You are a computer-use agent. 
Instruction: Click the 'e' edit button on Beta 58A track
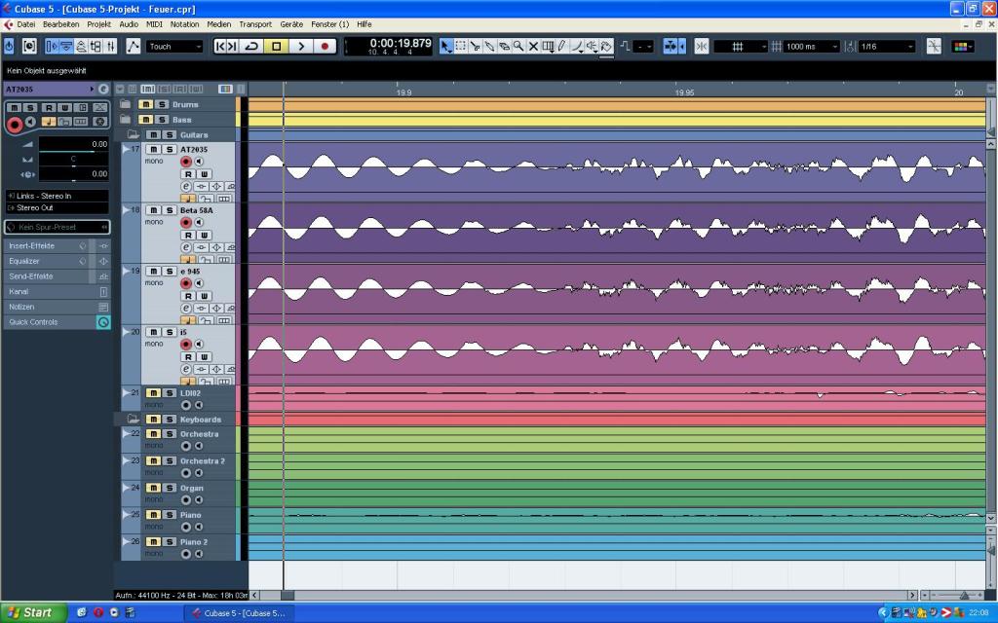(186, 246)
